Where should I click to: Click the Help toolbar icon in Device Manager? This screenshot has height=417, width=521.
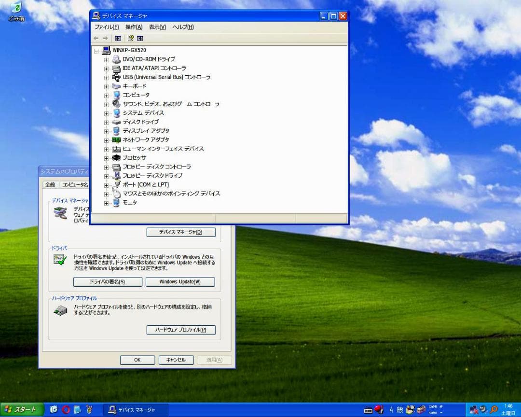click(131, 38)
